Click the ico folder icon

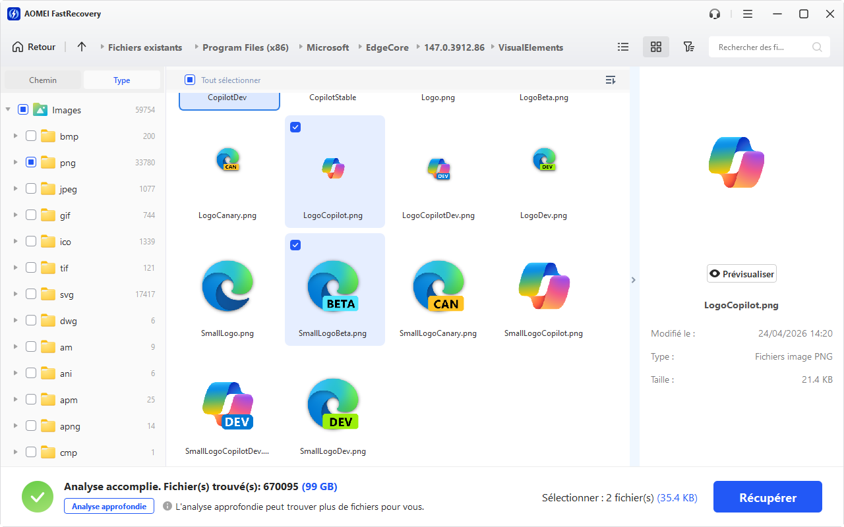tap(48, 242)
